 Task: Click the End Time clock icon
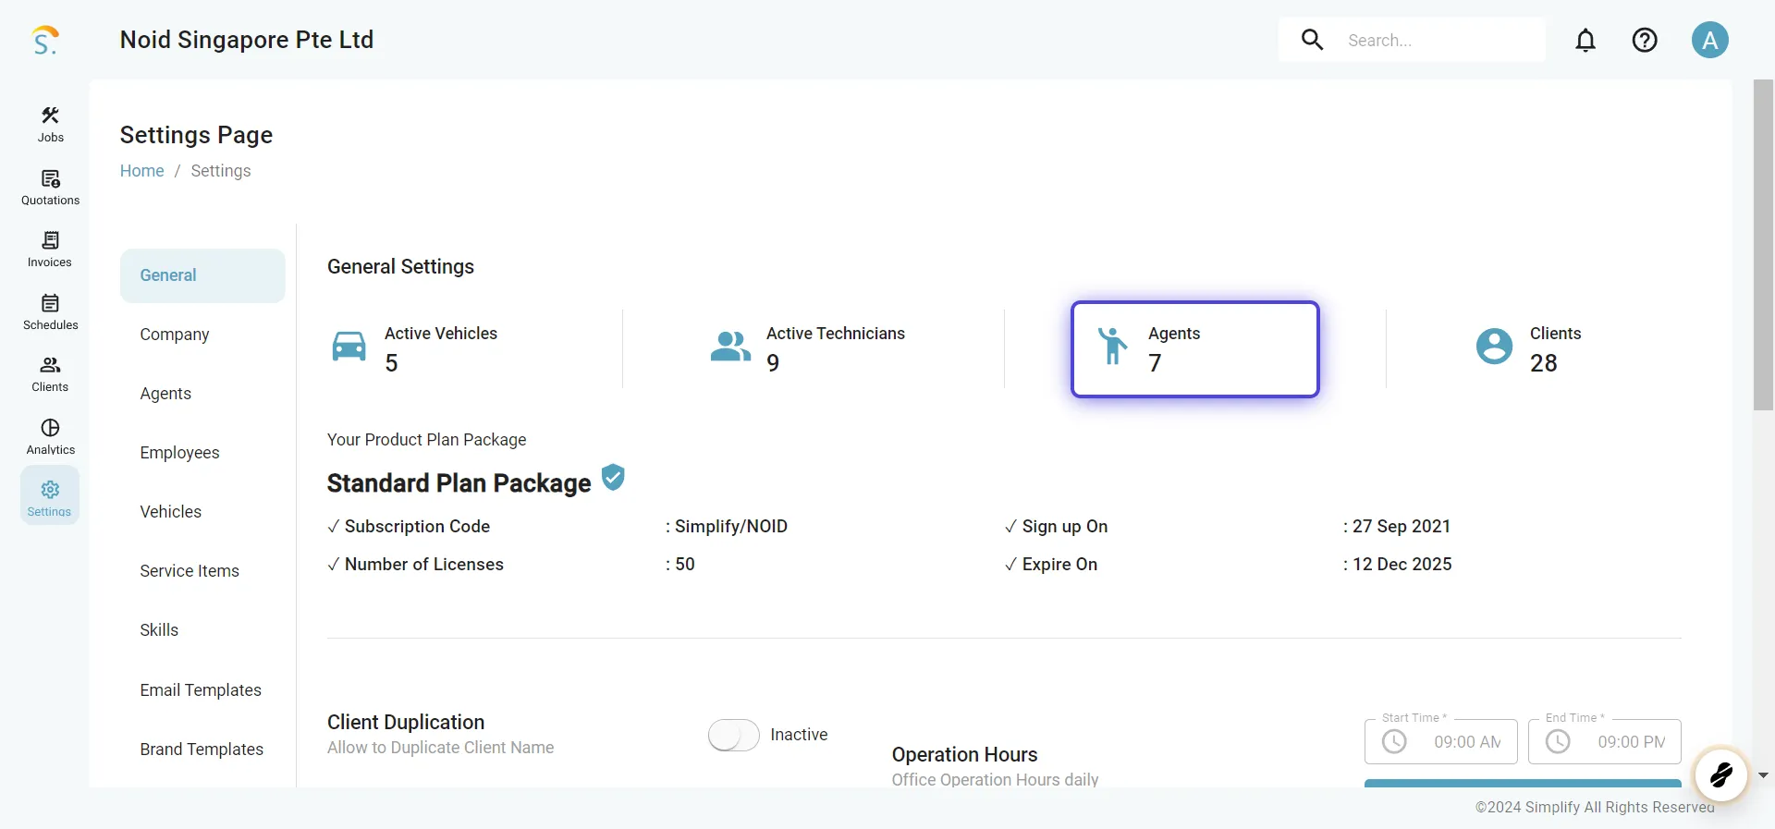click(x=1558, y=742)
